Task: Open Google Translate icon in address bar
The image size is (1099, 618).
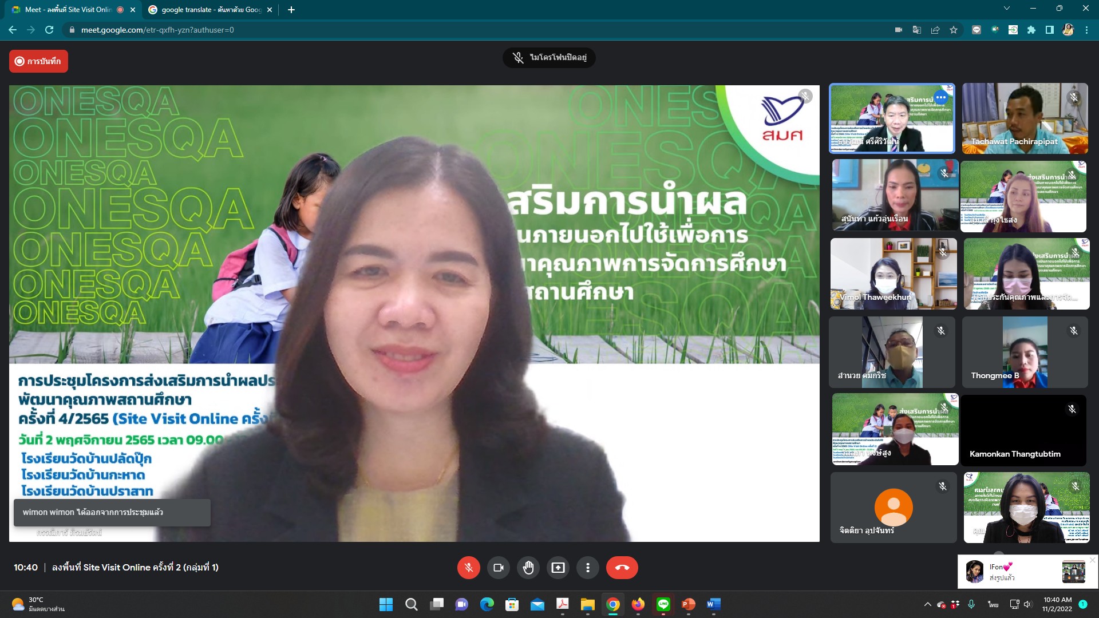Action: click(x=917, y=30)
